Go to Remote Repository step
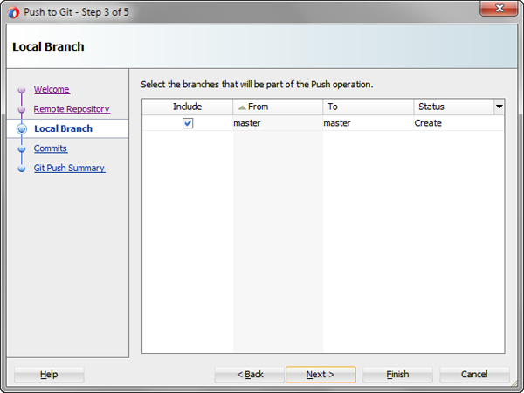The image size is (524, 393). [72, 109]
